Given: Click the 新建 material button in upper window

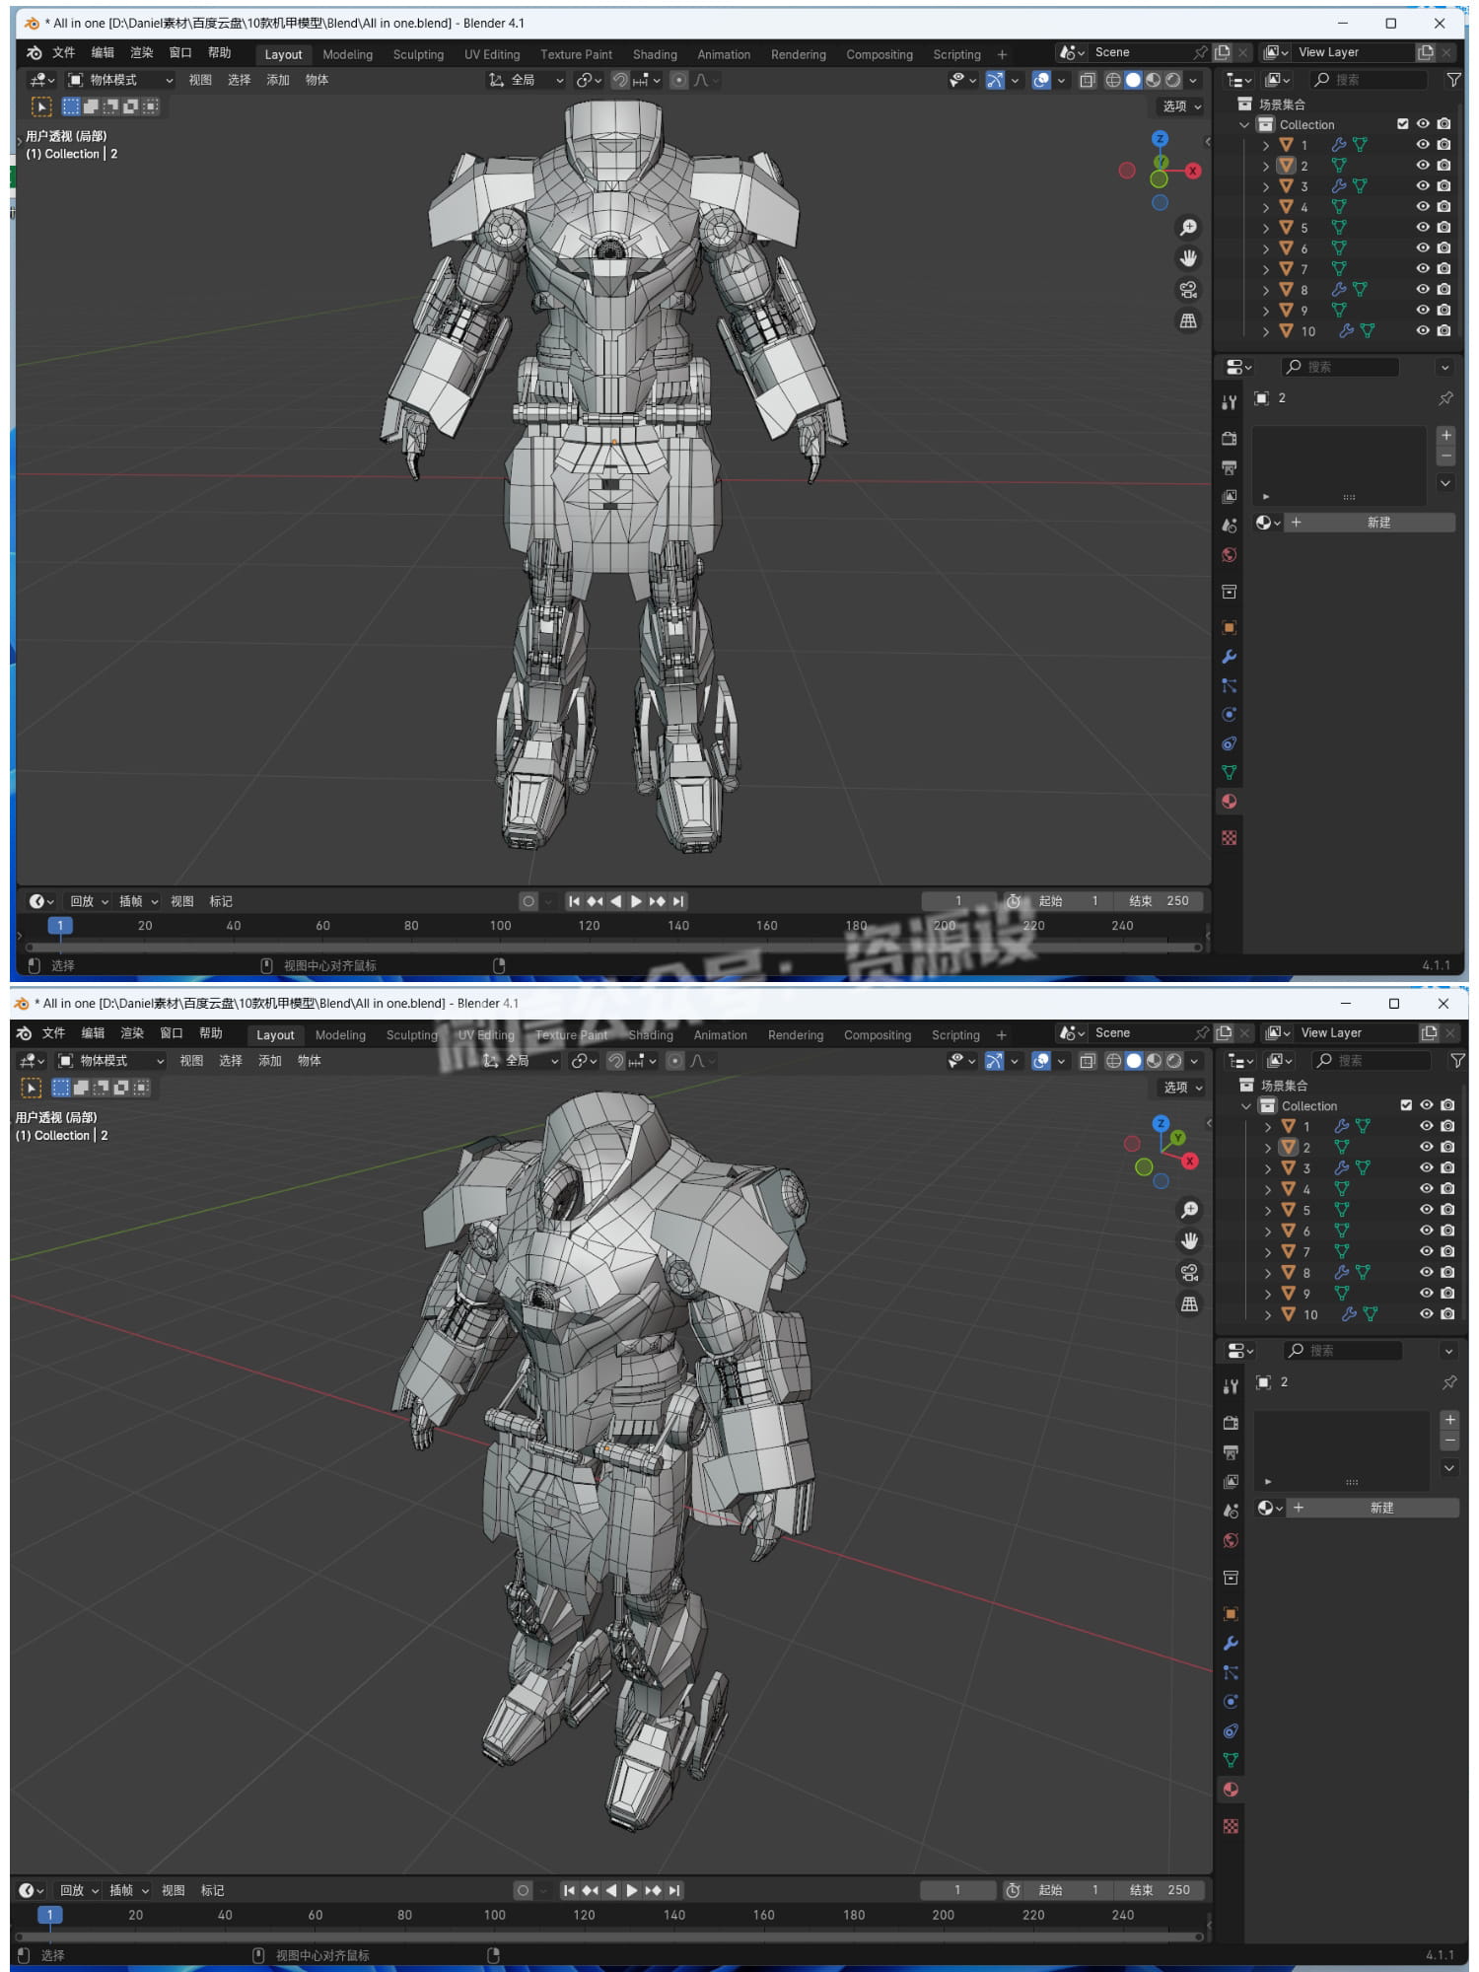Looking at the screenshot, I should pos(1377,523).
